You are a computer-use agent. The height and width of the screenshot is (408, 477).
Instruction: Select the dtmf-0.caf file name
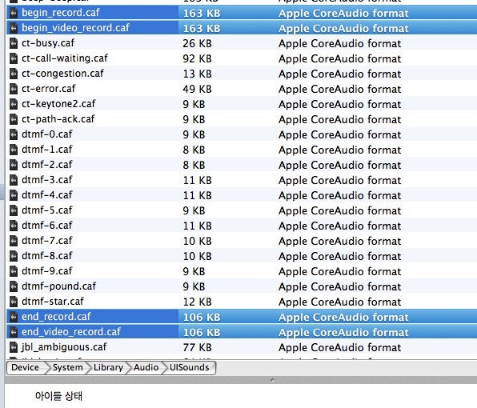[47, 134]
